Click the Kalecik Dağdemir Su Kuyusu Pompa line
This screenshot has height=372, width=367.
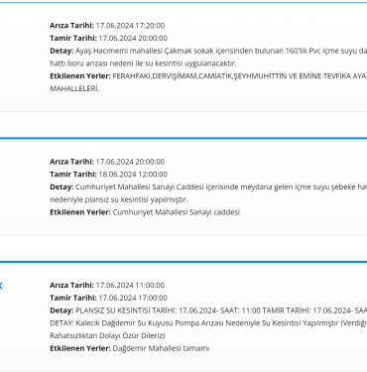coord(208,322)
